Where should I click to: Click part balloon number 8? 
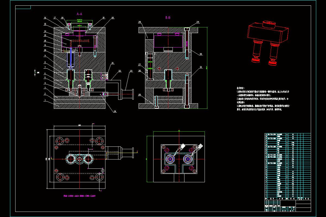[45, 62]
